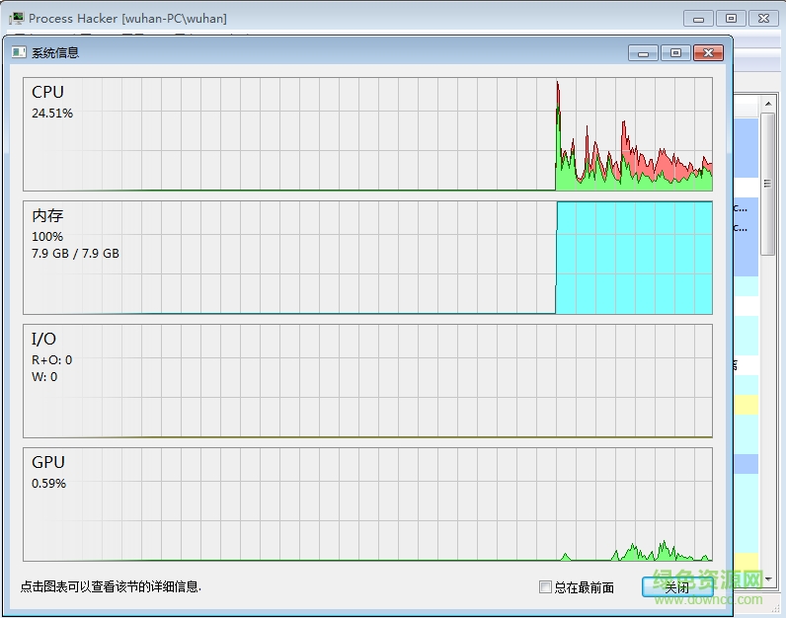Click the 0.59% GPU usage value
This screenshot has width=786, height=618.
click(48, 483)
